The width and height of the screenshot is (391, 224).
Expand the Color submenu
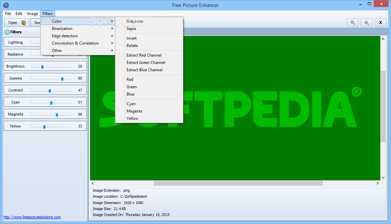pos(78,21)
